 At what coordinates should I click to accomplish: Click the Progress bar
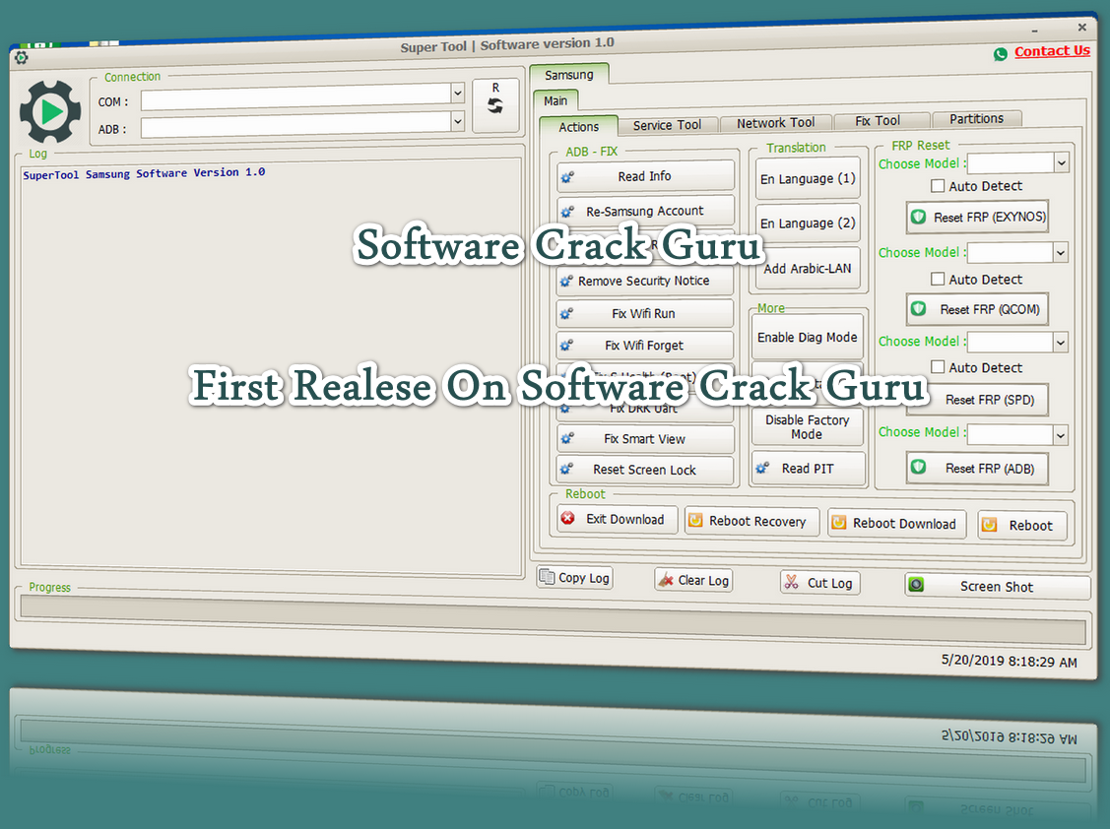tap(553, 620)
